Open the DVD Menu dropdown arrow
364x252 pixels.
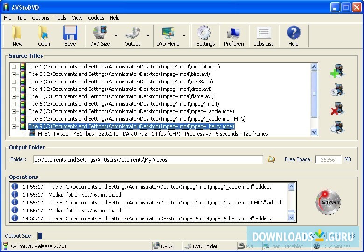click(x=184, y=36)
